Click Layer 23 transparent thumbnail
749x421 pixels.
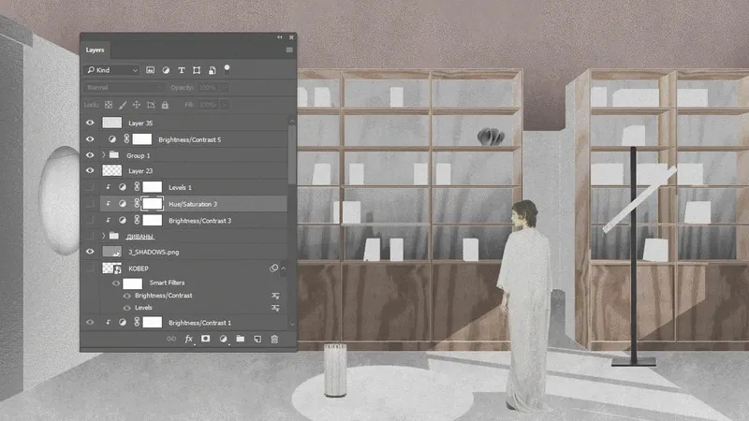click(112, 170)
